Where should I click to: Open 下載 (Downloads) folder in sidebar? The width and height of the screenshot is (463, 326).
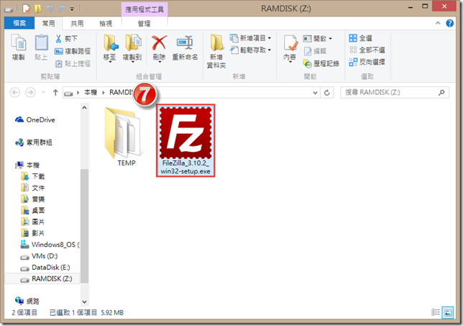[33, 176]
